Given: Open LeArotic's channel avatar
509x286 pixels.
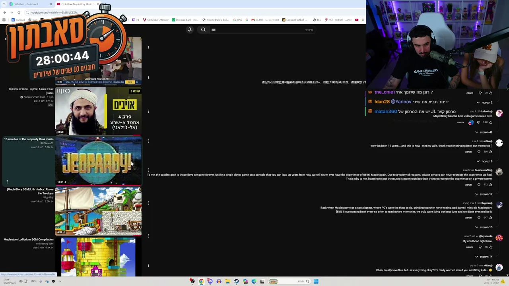Looking at the screenshot, I should click(499, 114).
